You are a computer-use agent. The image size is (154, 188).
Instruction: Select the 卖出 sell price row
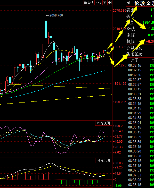tap(140, 10)
